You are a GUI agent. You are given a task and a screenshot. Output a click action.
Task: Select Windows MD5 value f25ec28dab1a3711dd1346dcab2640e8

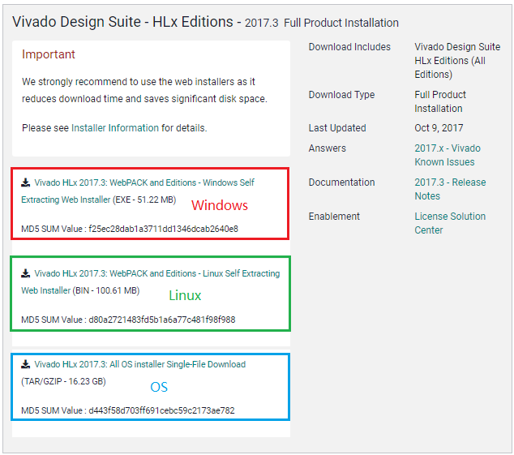click(x=163, y=229)
